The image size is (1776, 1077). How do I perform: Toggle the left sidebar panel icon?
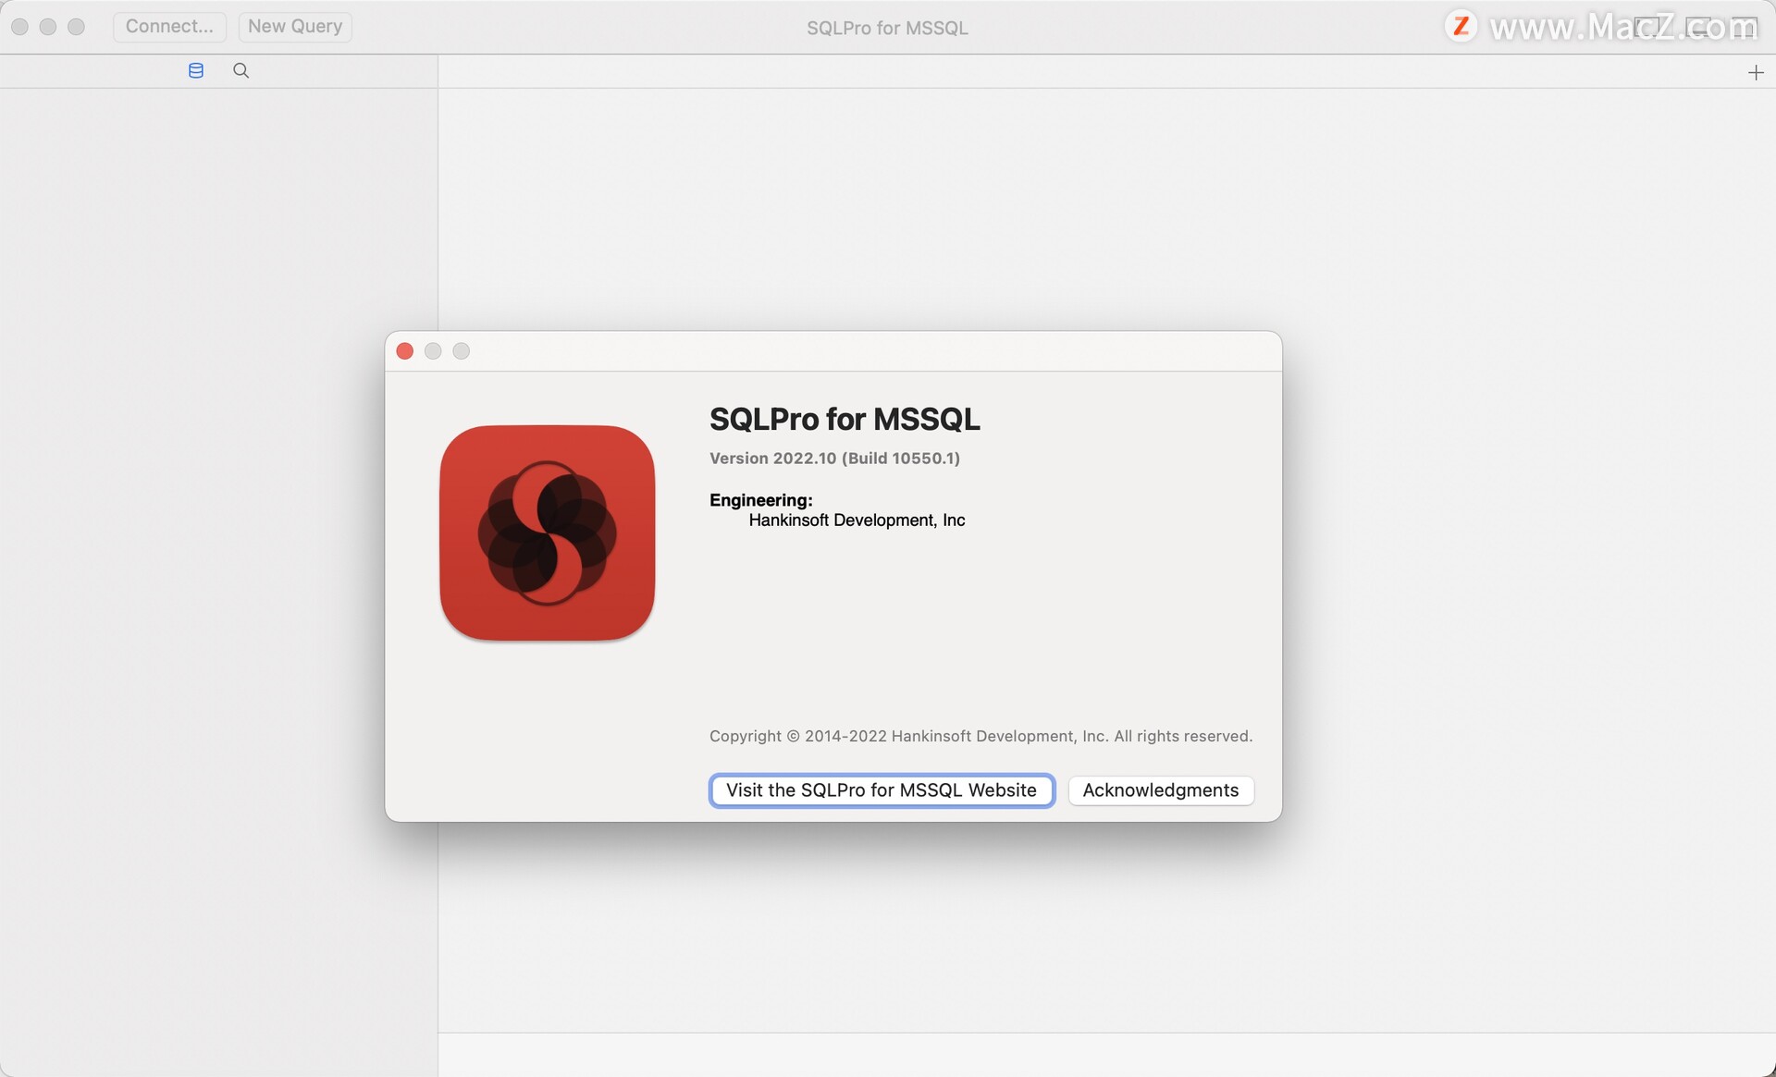(x=1647, y=27)
